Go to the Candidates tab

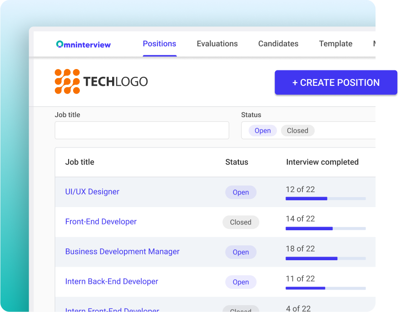point(278,44)
